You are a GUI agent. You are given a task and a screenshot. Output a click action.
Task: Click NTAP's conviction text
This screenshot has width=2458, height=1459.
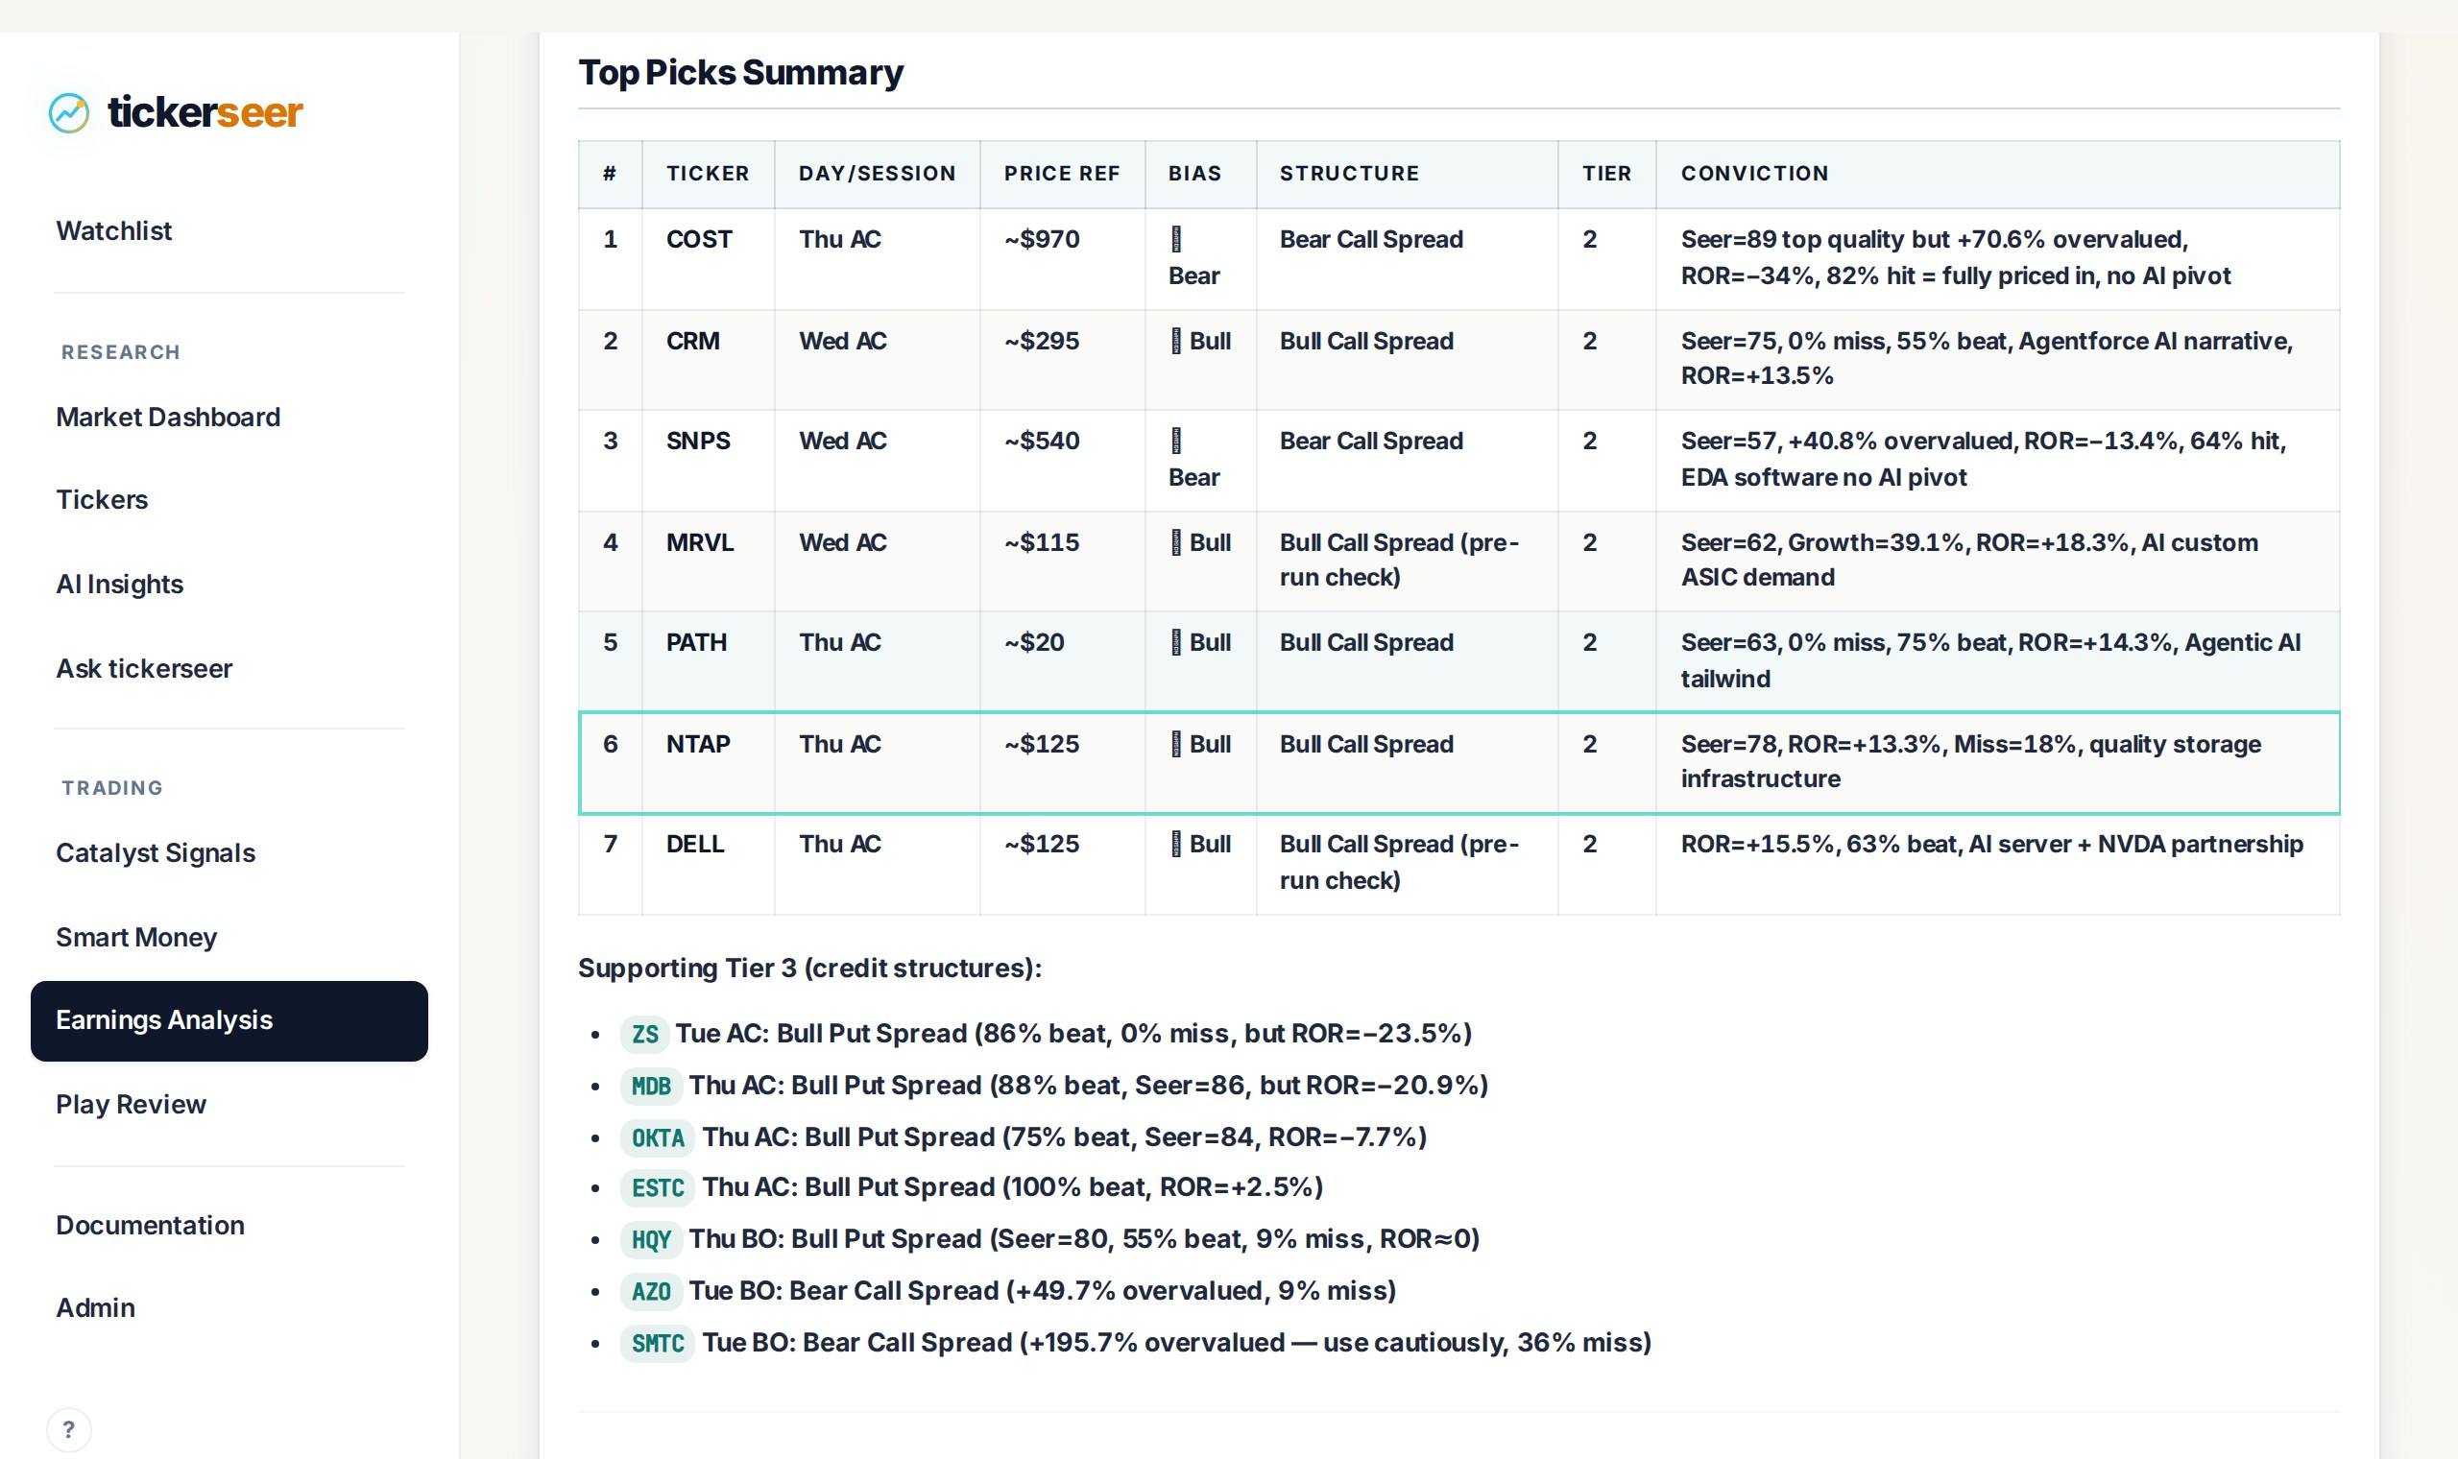(1970, 761)
